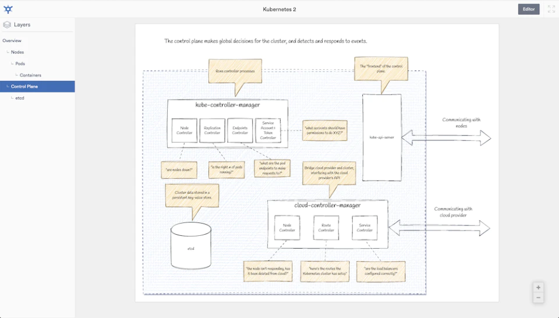Select Route Controller box
This screenshot has height=318, width=559.
click(326, 228)
